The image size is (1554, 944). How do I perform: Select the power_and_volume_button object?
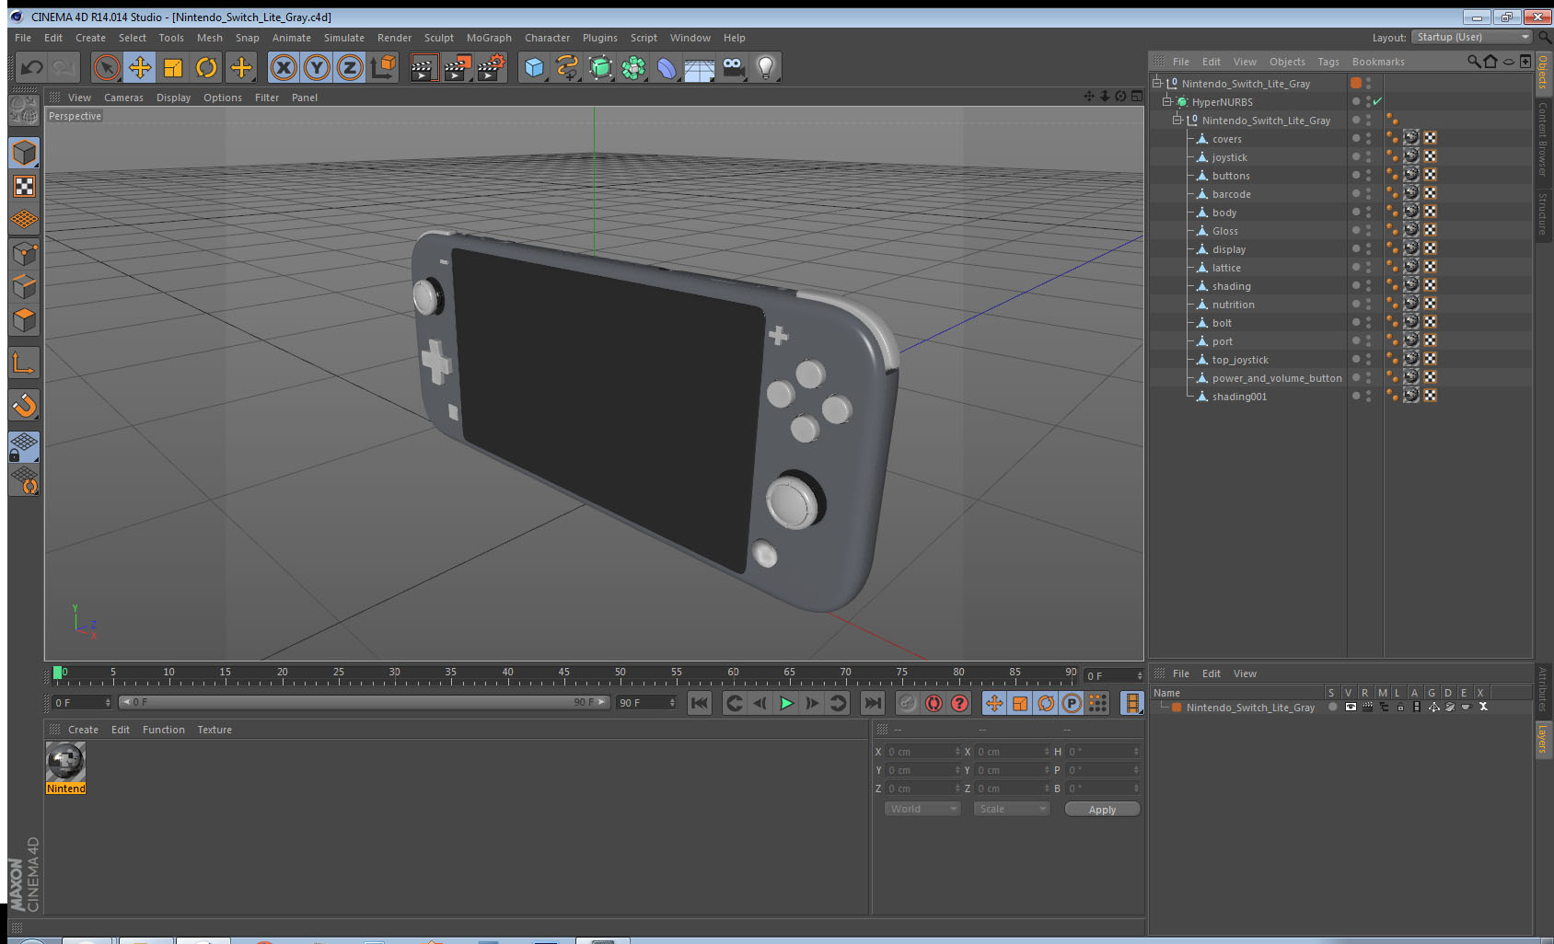[1276, 377]
